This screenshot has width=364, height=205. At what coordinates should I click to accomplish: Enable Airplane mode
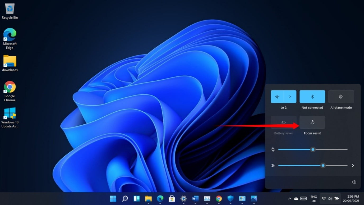click(x=341, y=97)
